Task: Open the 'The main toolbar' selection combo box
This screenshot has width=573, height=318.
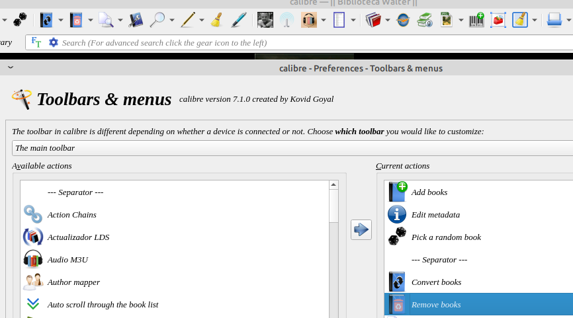Action: click(x=292, y=148)
